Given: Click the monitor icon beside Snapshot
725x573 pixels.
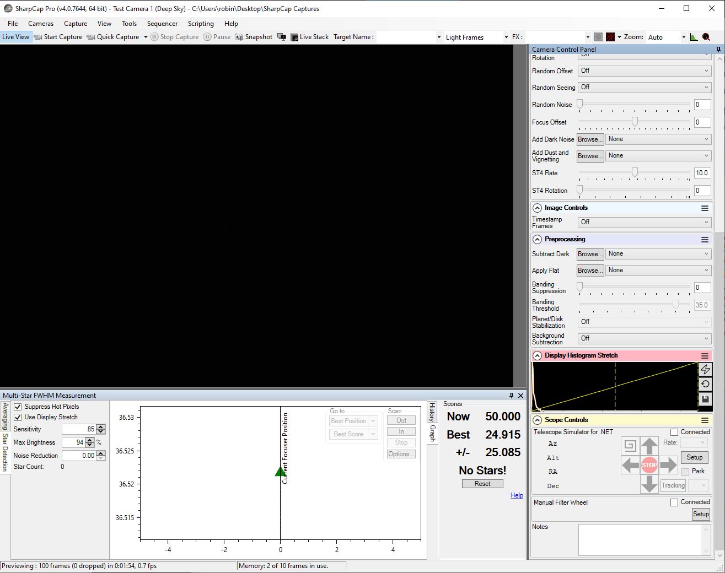Looking at the screenshot, I should pyautogui.click(x=282, y=37).
